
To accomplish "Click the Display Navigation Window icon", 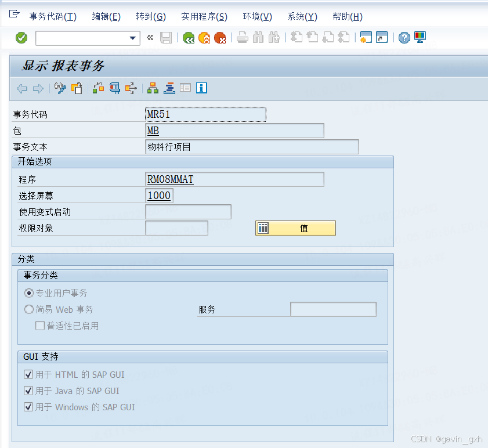I will [169, 88].
